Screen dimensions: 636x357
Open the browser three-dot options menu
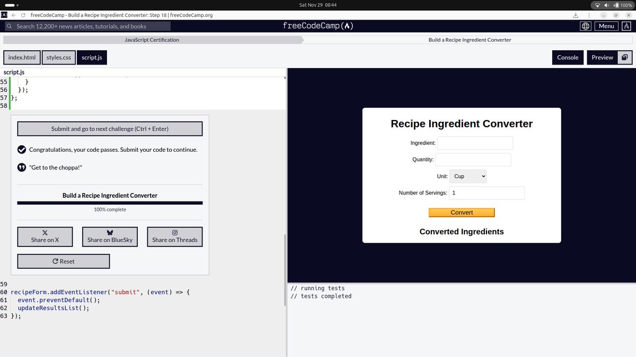pyautogui.click(x=589, y=15)
